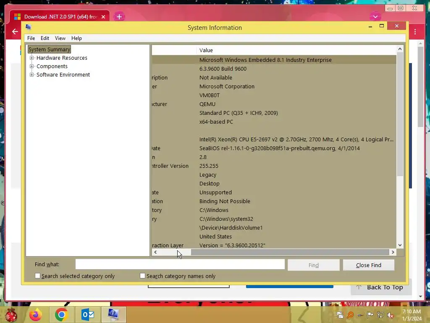Open the network tray icon
The image size is (430, 323).
[x=380, y=315]
